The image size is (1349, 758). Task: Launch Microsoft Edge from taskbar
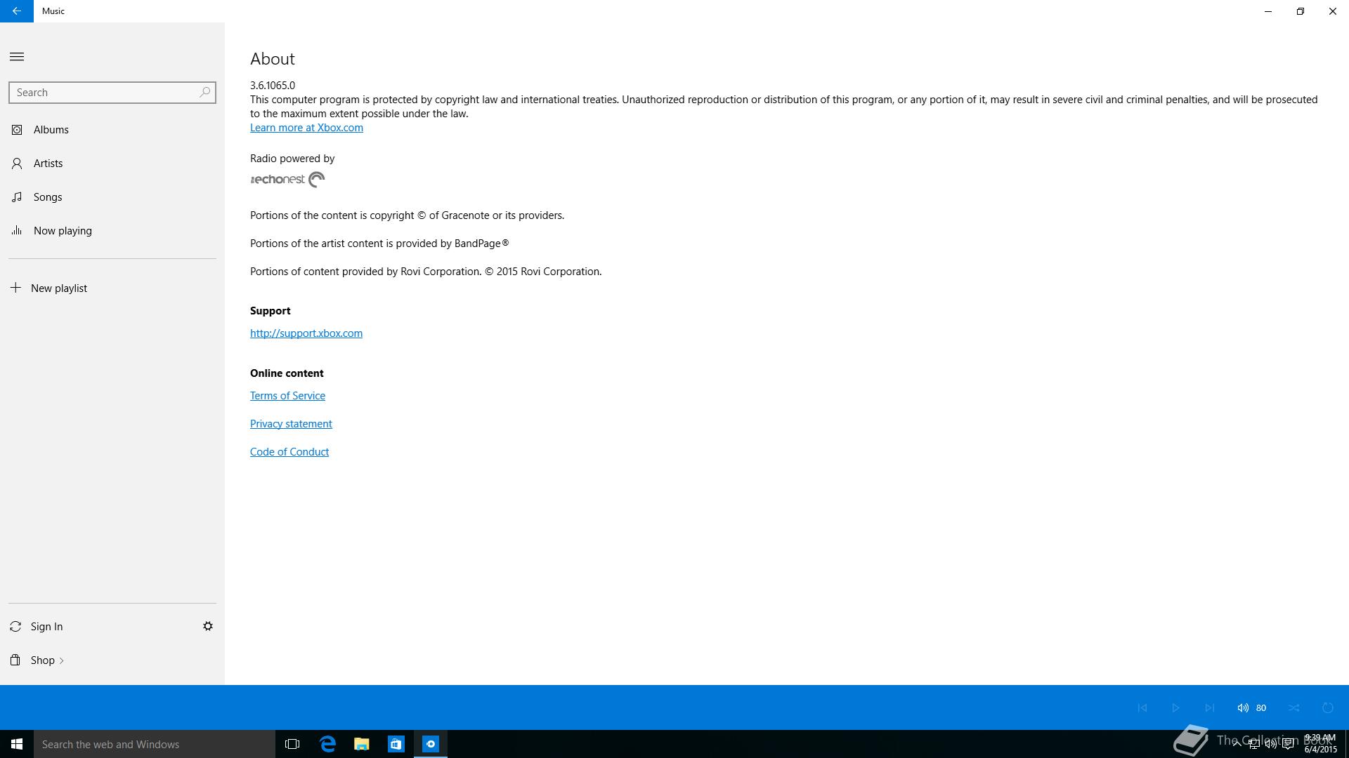pos(327,744)
